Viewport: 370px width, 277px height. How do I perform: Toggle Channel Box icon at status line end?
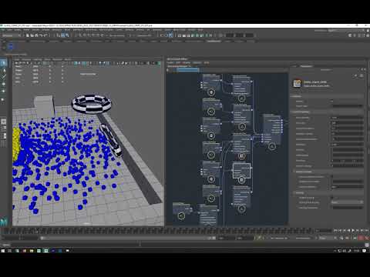368,35
